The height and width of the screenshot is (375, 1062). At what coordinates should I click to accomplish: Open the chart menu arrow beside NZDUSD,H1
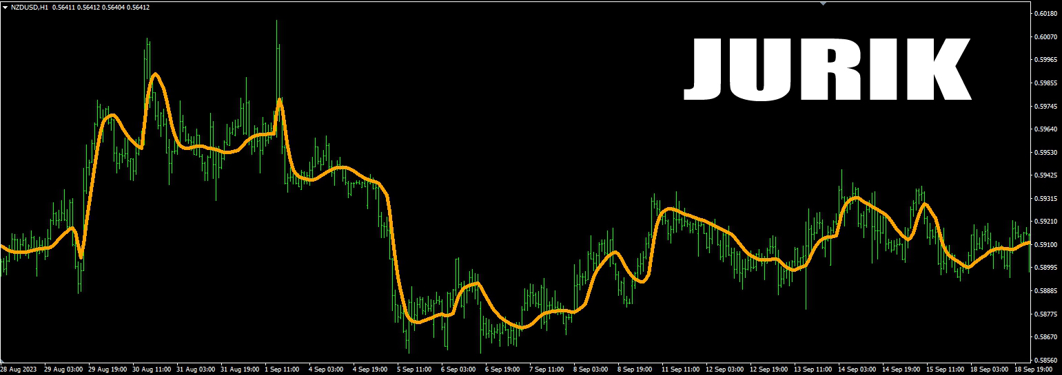[x=6, y=7]
